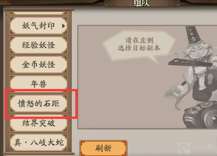Select the partially hidden top list entry
Viewport: 217px width, 156px height.
[x=39, y=13]
